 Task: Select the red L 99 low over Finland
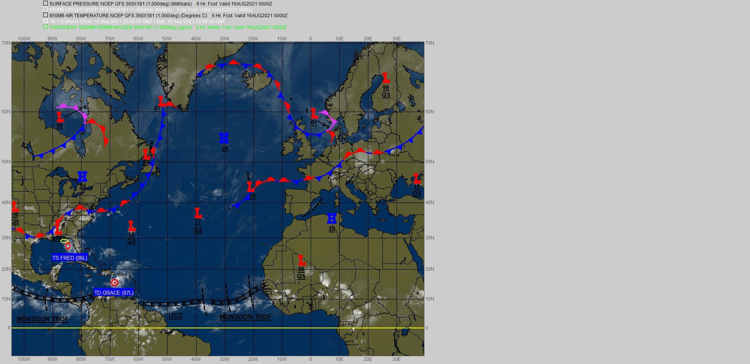(x=386, y=78)
